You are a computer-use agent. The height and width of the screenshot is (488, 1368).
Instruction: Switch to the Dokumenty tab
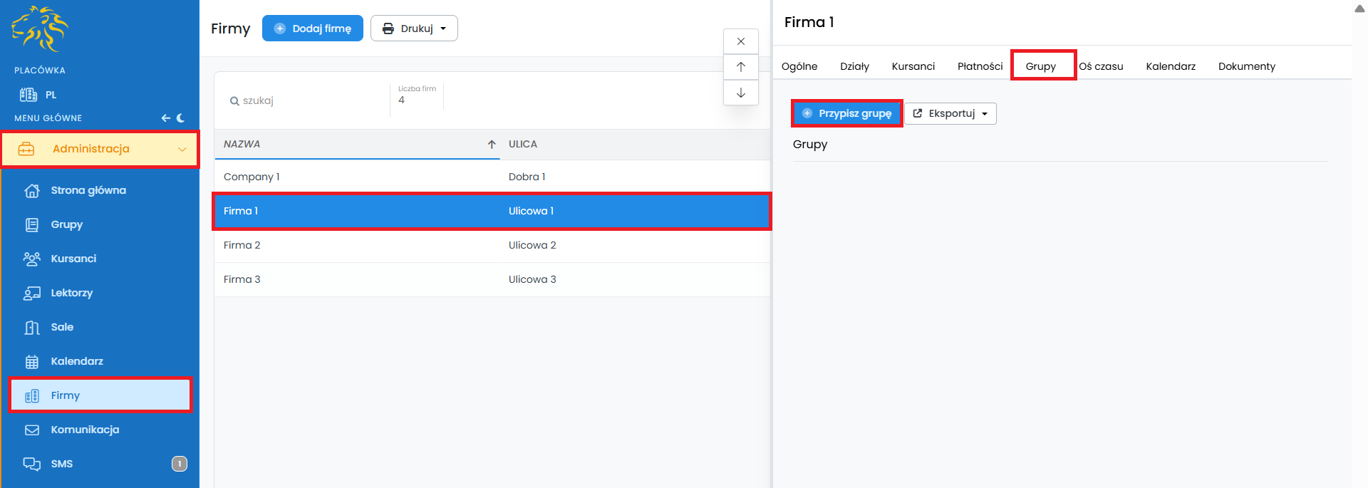(x=1246, y=66)
